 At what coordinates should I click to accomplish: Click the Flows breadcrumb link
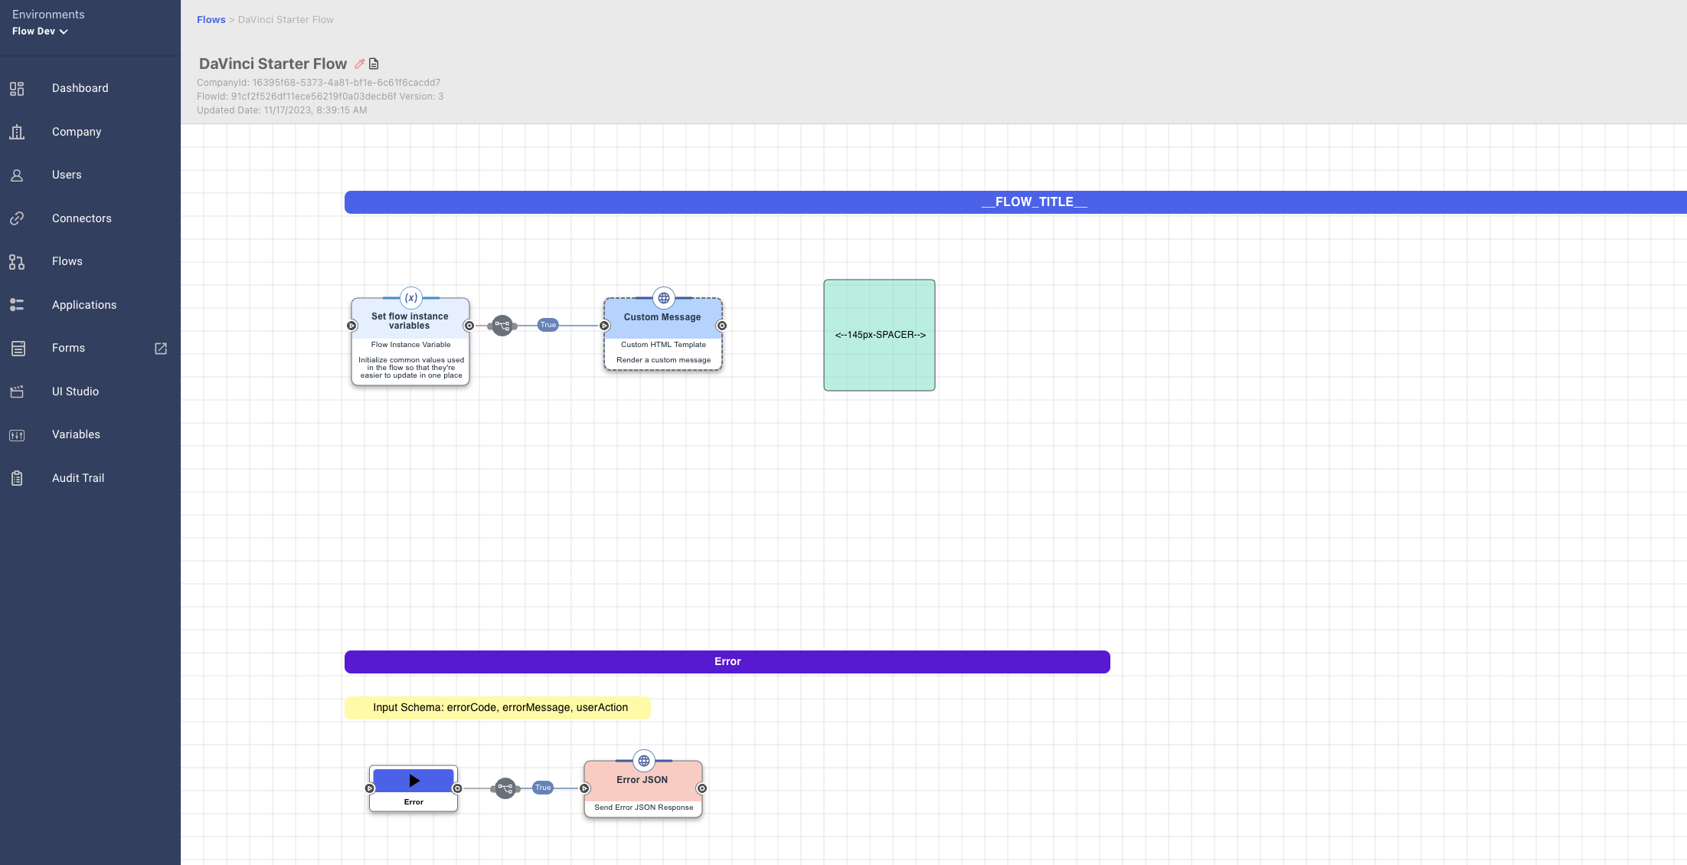pyautogui.click(x=211, y=20)
